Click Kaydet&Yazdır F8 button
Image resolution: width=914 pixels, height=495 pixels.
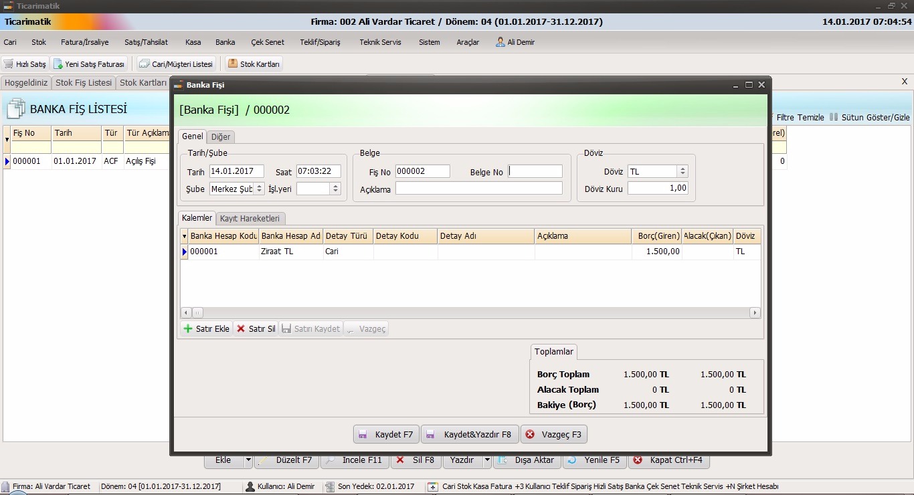pos(469,435)
